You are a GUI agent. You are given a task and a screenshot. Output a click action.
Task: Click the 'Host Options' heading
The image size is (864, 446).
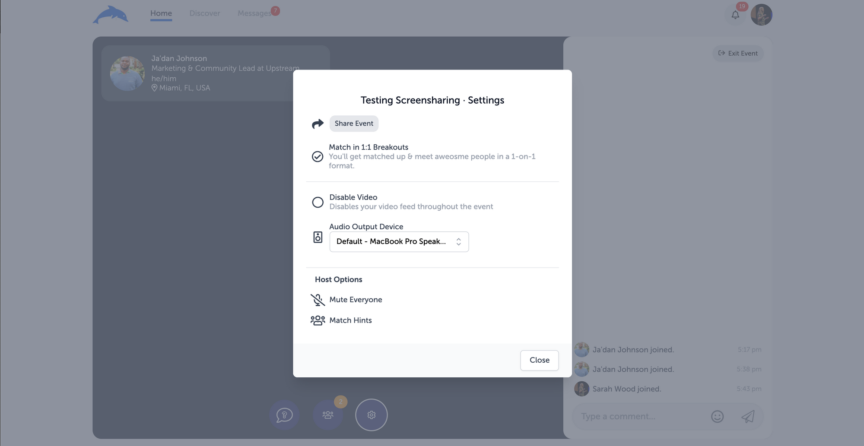pyautogui.click(x=338, y=279)
